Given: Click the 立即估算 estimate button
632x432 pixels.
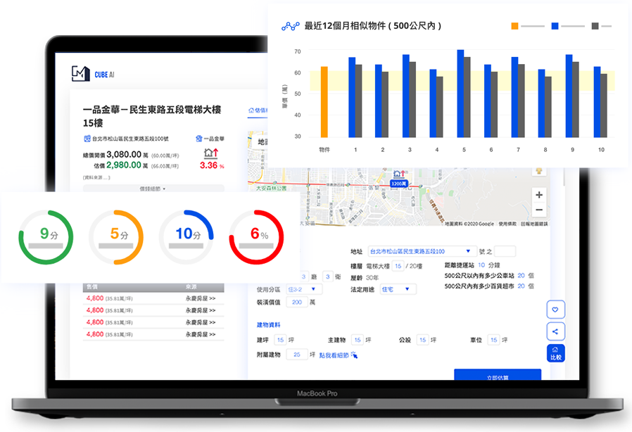Looking at the screenshot, I should 497,376.
